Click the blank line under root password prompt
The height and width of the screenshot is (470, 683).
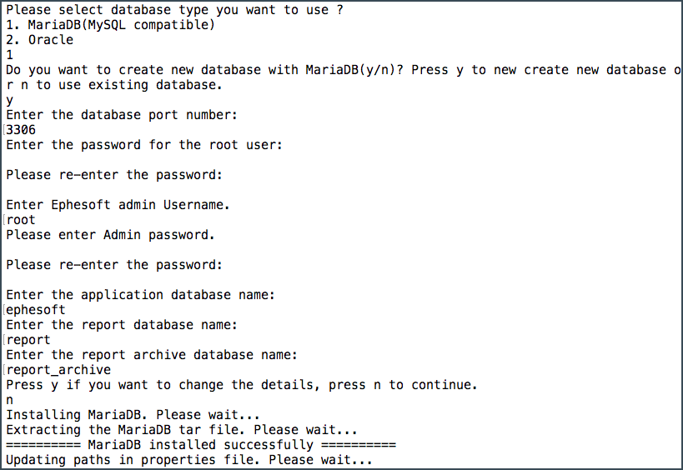(144, 160)
